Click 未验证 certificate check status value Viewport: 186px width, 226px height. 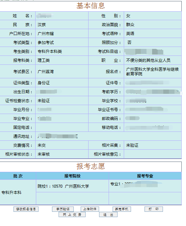point(44,101)
